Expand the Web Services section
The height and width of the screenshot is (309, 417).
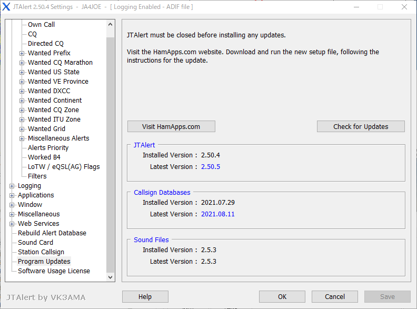(12, 224)
